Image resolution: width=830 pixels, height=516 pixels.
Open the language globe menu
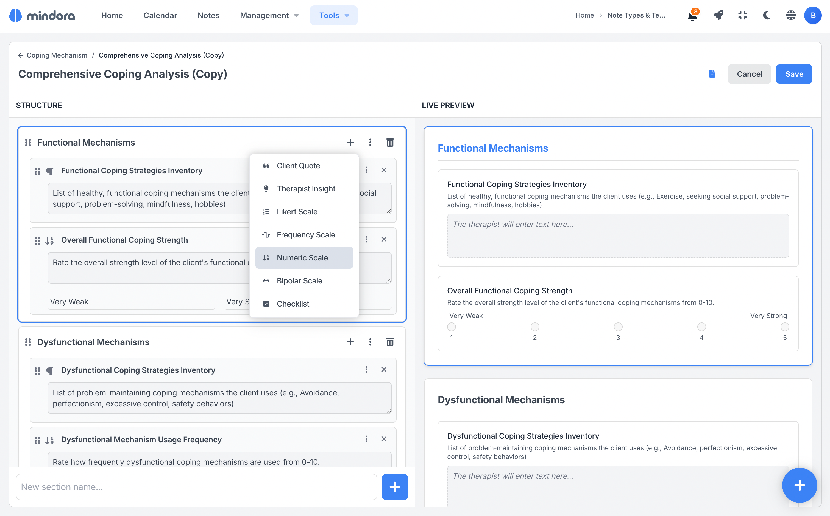click(791, 15)
